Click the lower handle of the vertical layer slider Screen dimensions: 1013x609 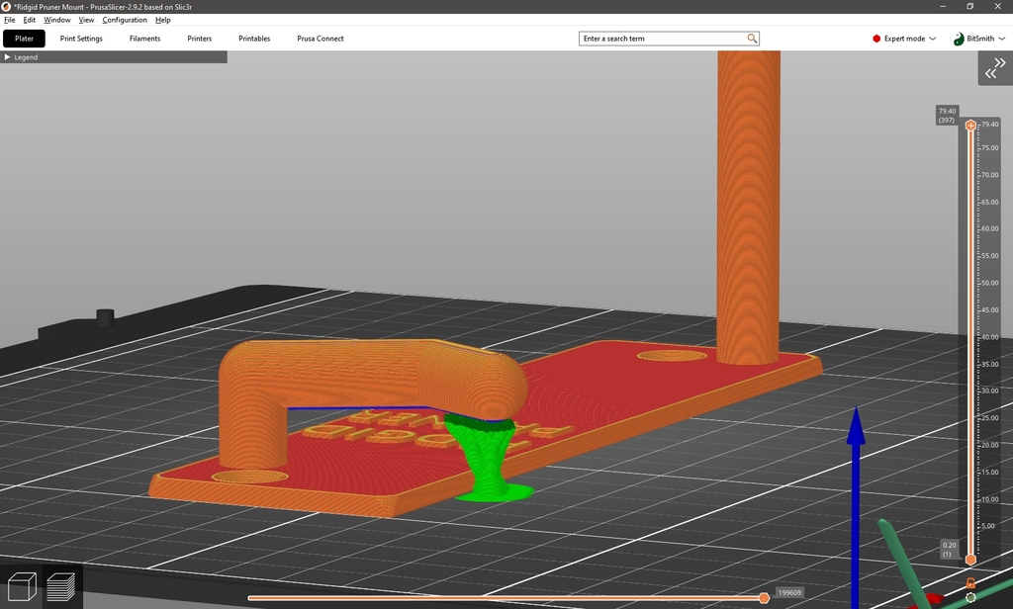point(970,560)
